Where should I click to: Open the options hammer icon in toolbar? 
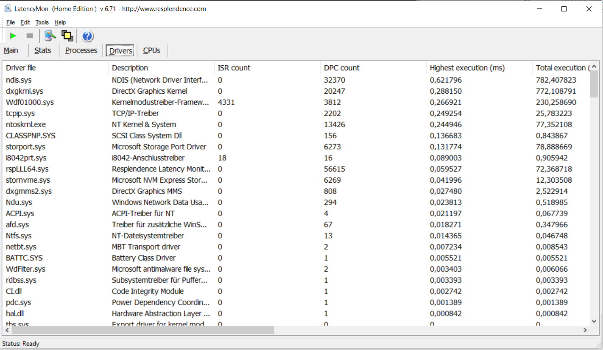50,36
